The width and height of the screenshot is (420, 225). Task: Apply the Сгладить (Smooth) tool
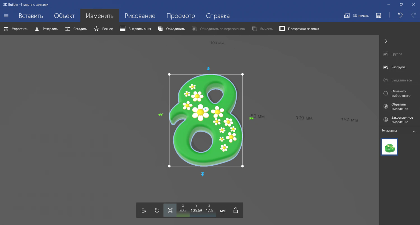click(76, 29)
